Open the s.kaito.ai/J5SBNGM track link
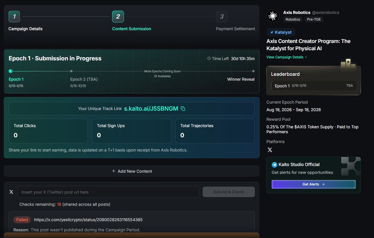The image size is (374, 238). [151, 109]
